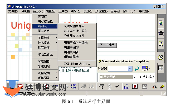Choose 标准件库 from InteCAD menu
The height and width of the screenshot is (104, 171).
45,48
